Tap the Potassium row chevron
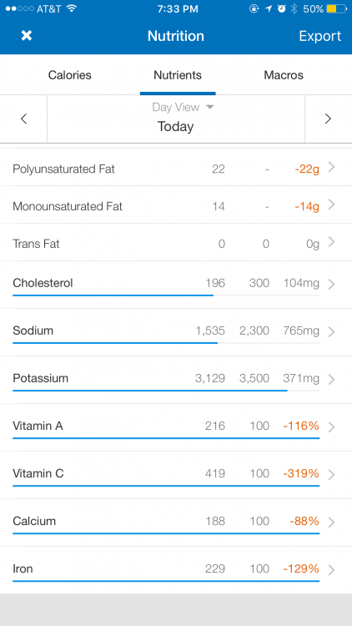 [x=331, y=379]
